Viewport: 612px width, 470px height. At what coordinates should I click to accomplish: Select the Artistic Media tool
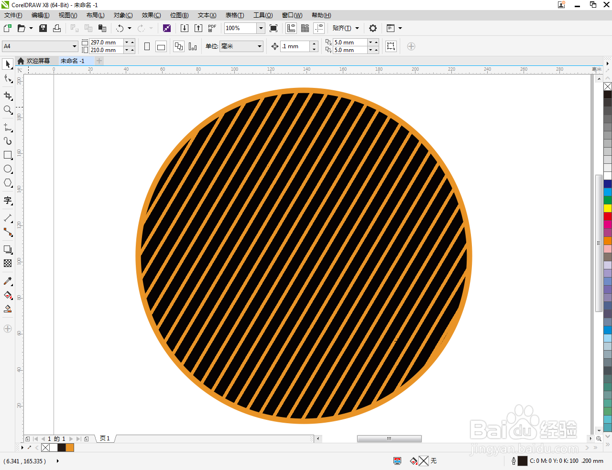click(x=8, y=141)
